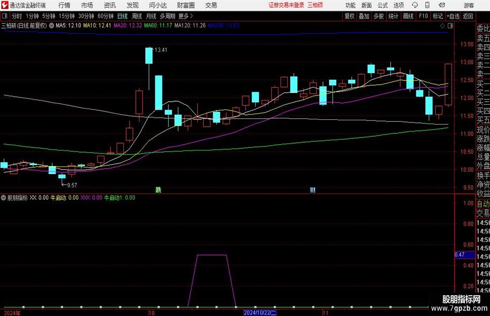Viewport: 490px width, 316px height.
Task: Switch to 5分钟 period
Action: (48, 16)
